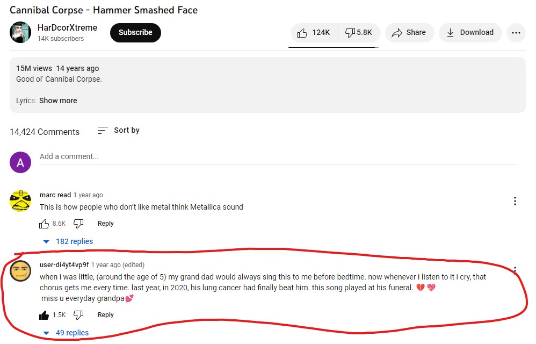Viewport: 536px width, 344px height.
Task: Open your purple A profile avatar
Action: pos(20,162)
